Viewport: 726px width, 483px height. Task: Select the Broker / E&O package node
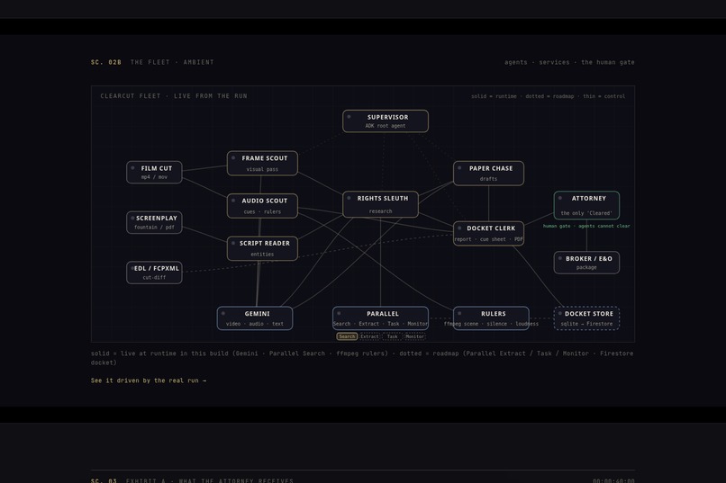click(x=586, y=263)
